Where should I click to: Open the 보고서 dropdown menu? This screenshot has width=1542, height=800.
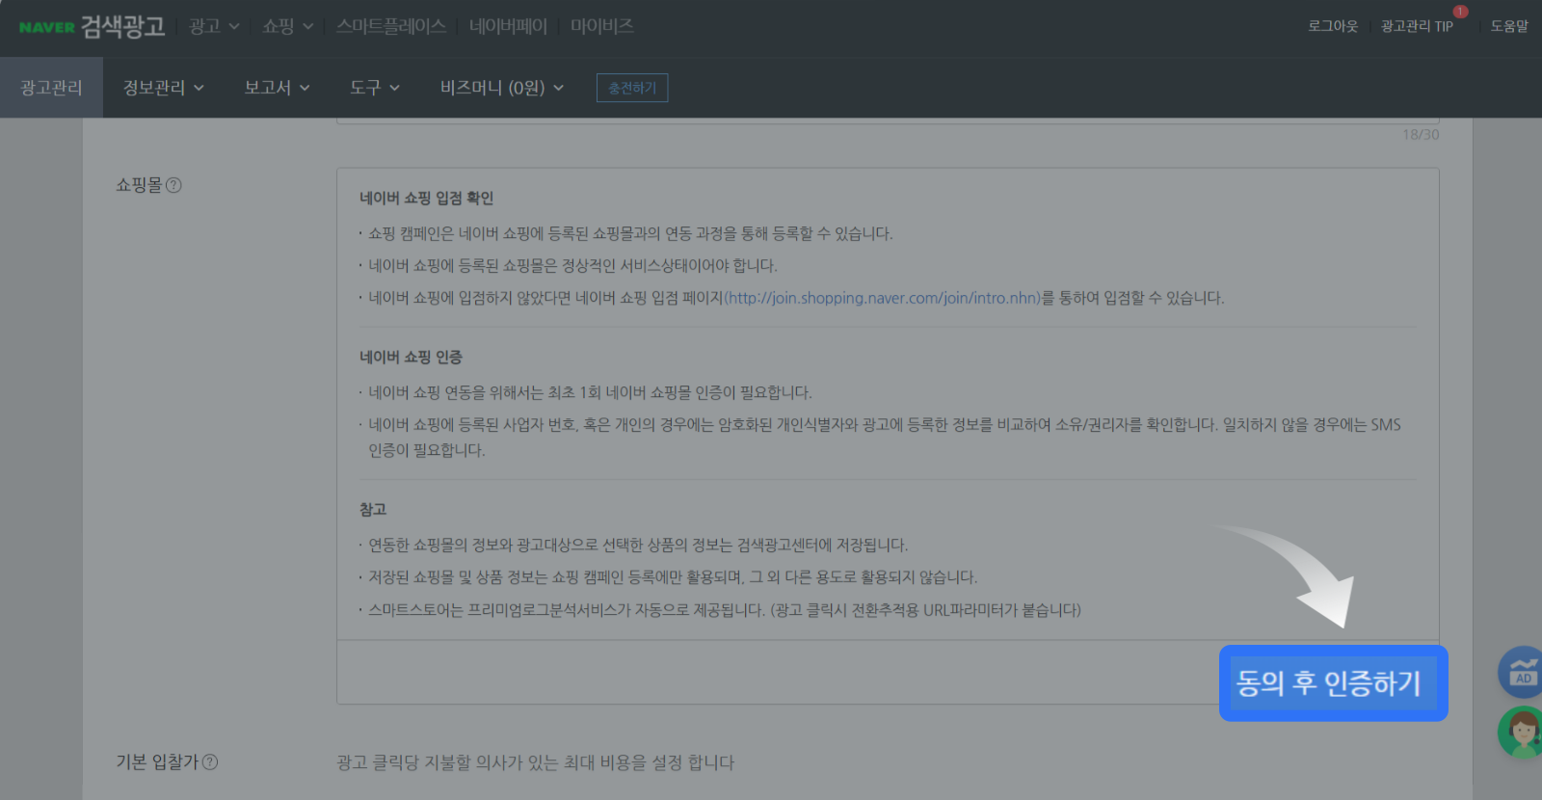click(277, 88)
